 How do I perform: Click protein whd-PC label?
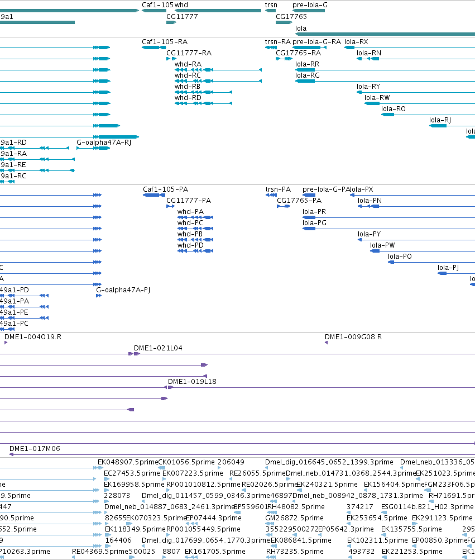[190, 223]
